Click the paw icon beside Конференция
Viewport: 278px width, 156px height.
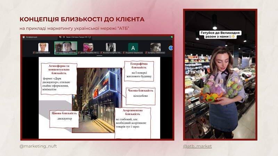[24, 37]
